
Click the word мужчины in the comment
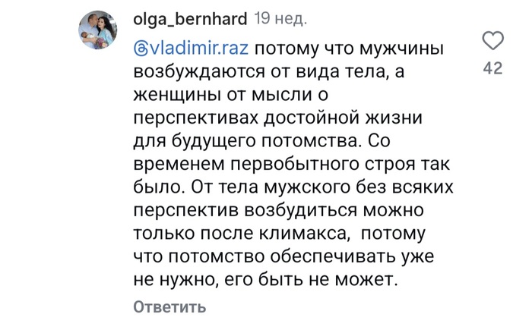click(401, 49)
